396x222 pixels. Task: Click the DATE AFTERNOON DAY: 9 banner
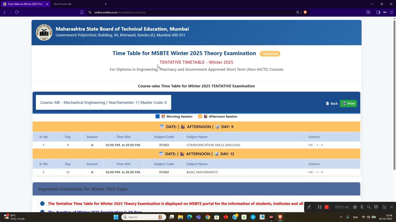tap(196, 127)
